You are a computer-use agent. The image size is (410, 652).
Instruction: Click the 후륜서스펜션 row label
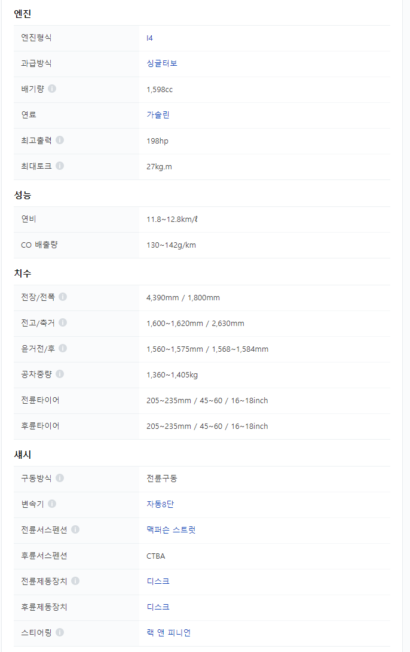coord(44,556)
